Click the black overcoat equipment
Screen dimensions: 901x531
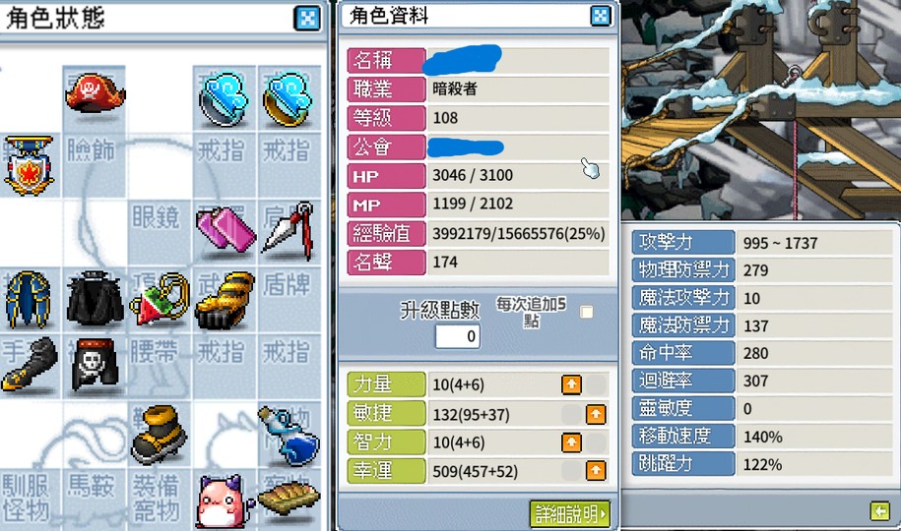pyautogui.click(x=95, y=299)
